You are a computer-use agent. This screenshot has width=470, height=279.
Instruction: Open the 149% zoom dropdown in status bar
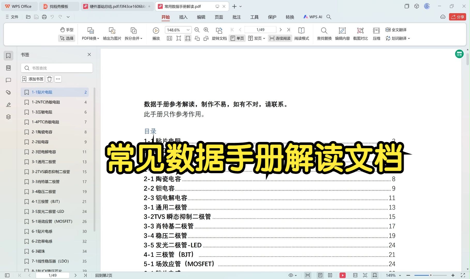(400, 275)
